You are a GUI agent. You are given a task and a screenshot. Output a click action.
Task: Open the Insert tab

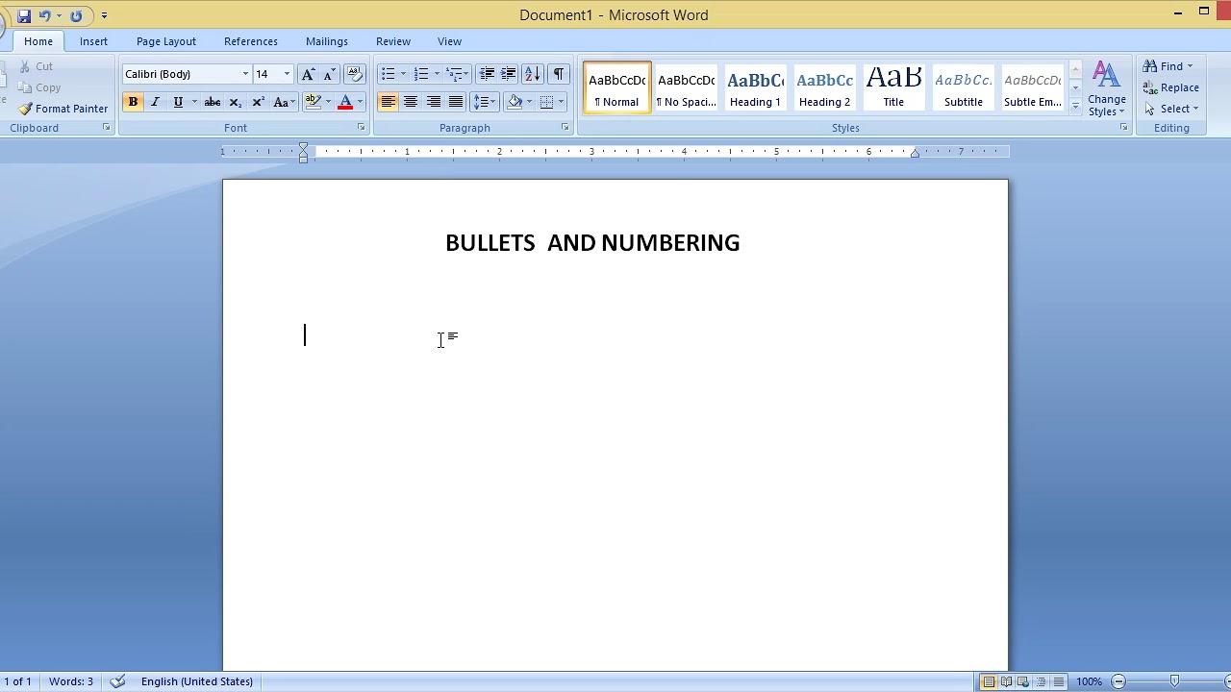(93, 41)
